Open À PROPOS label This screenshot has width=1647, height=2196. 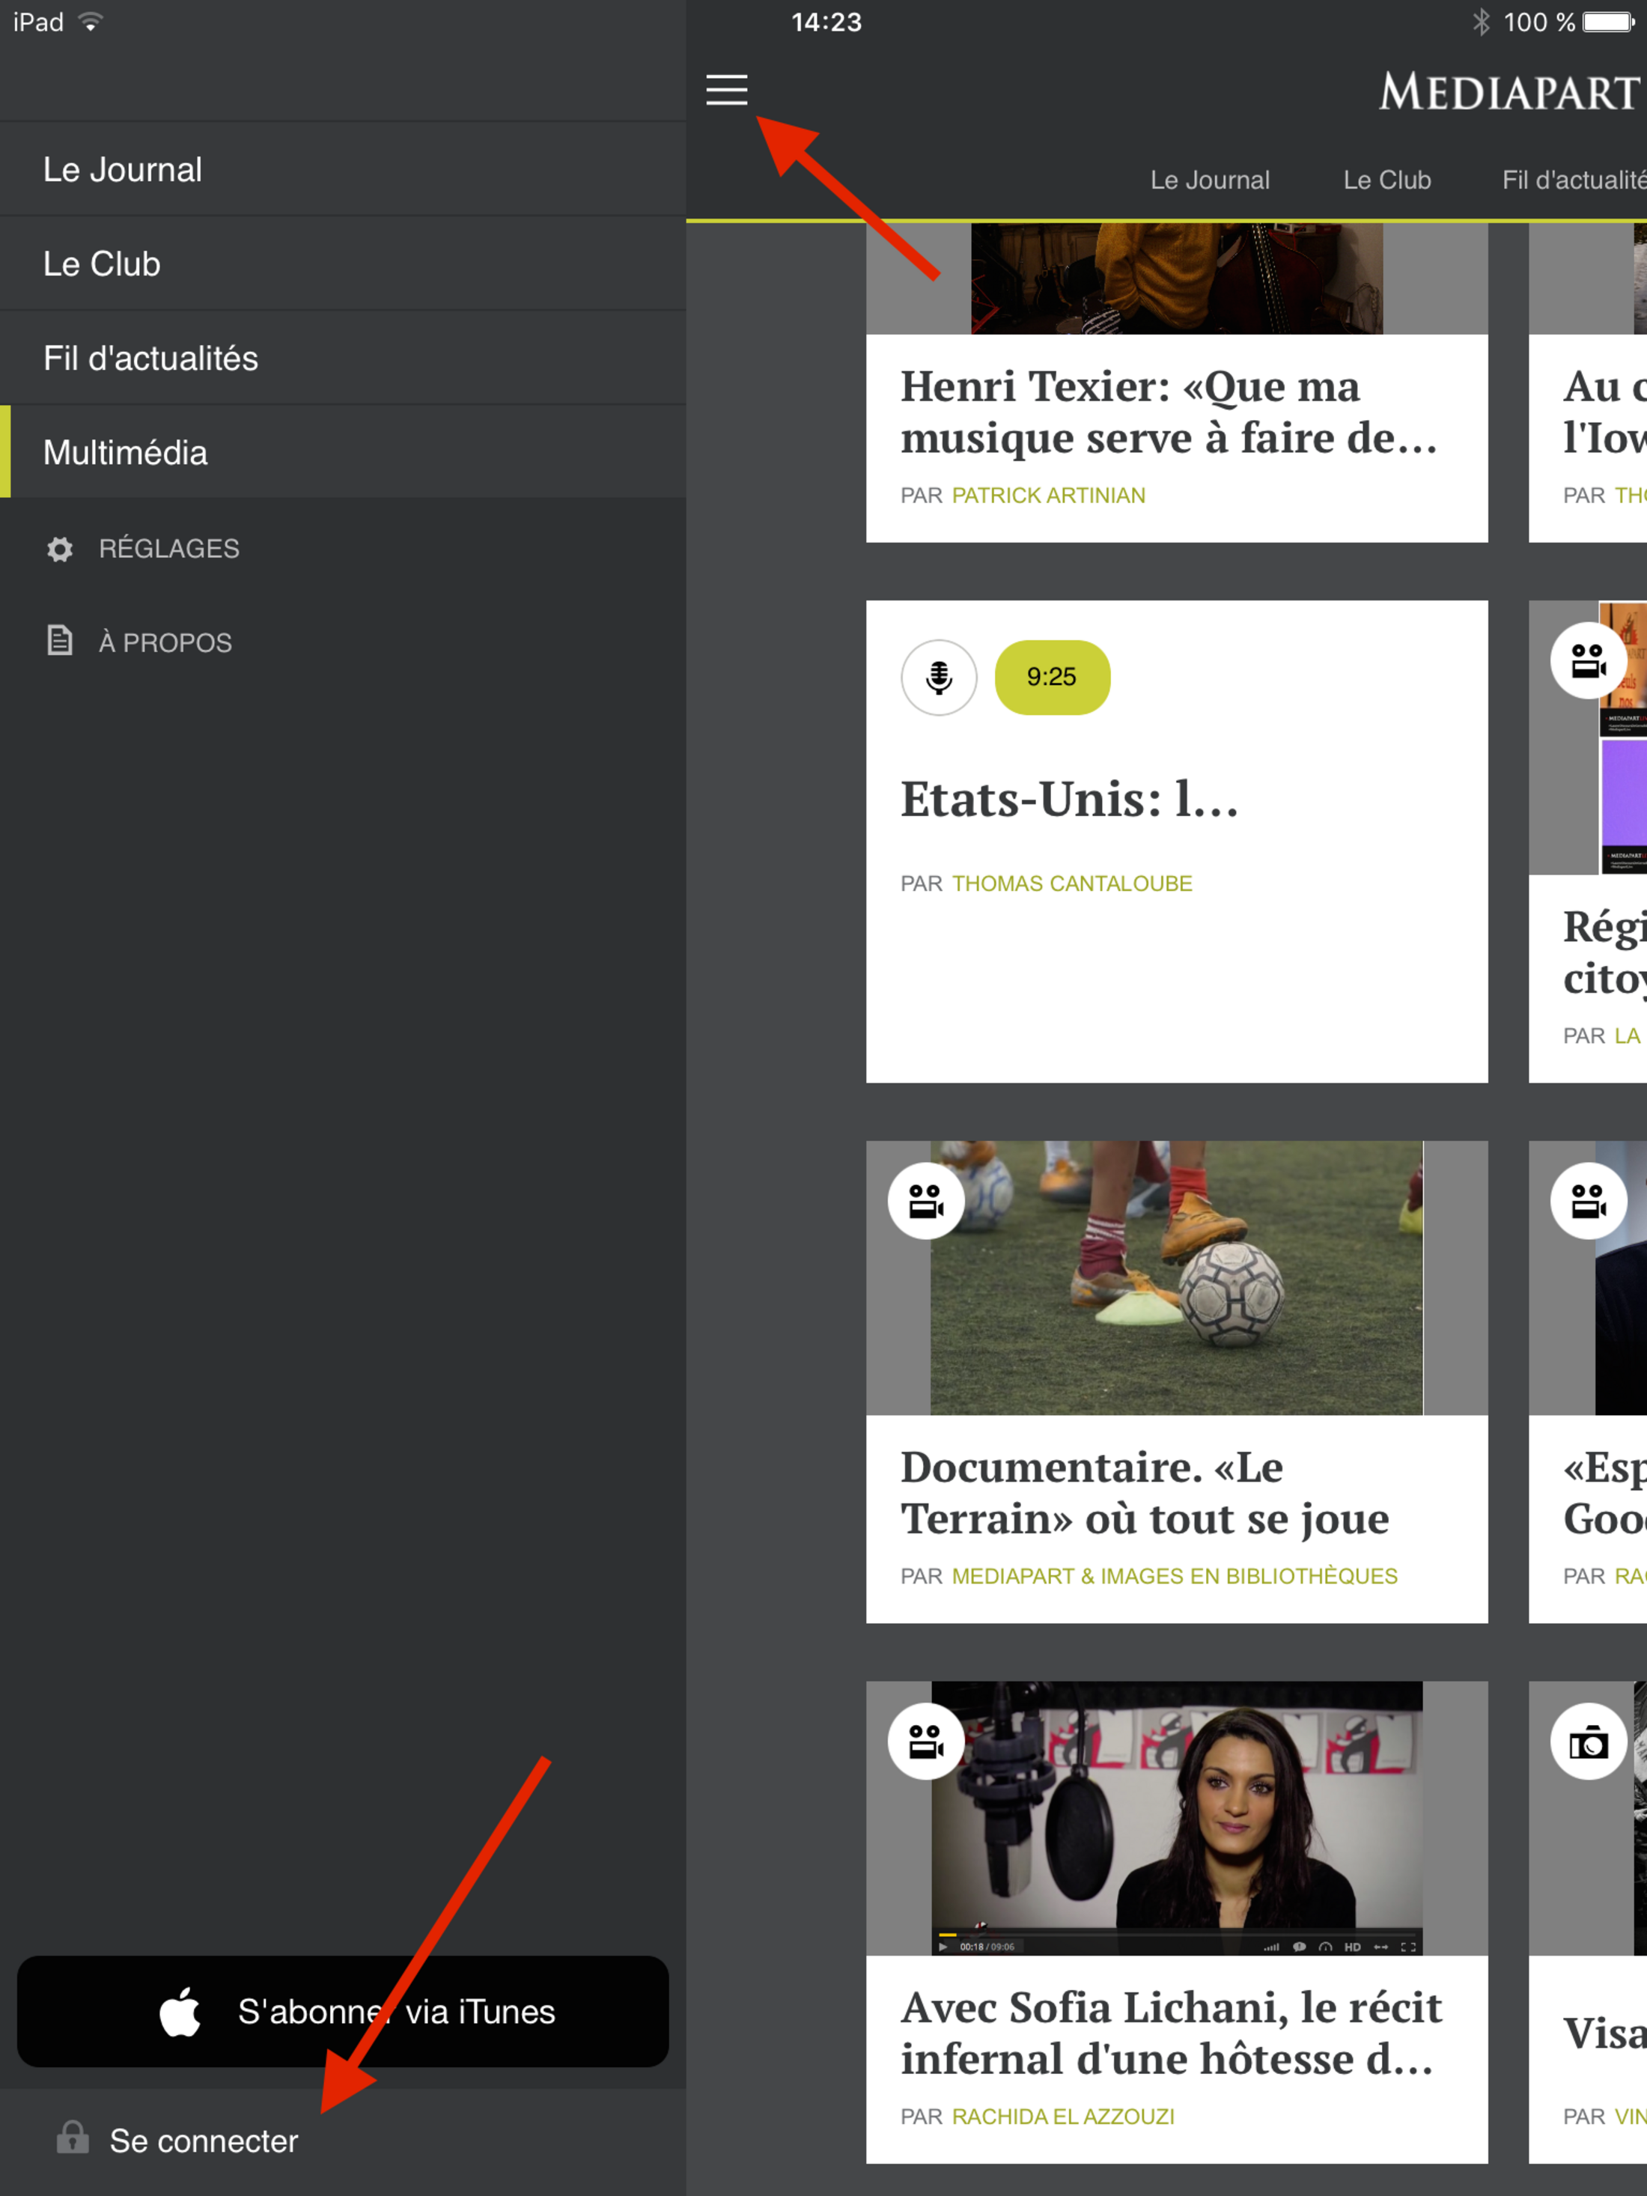point(165,642)
